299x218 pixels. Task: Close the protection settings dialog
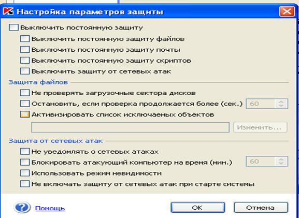[x=287, y=11]
